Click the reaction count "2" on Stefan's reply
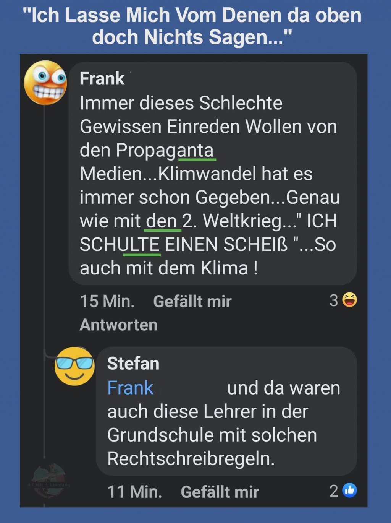The height and width of the screenshot is (523, 391). click(x=334, y=491)
